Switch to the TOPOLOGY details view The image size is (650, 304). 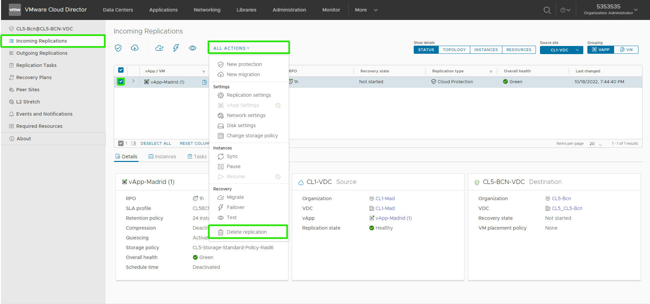coord(454,50)
